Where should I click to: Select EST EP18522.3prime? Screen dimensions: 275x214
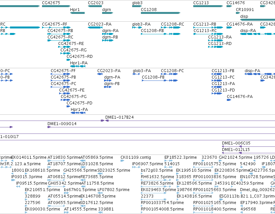[x=180, y=157]
